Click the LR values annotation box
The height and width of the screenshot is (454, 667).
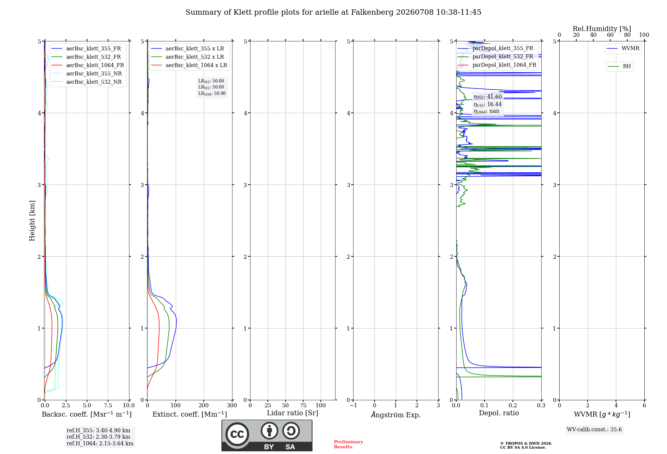212,87
